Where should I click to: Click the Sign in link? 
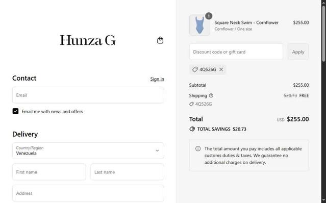tap(157, 79)
